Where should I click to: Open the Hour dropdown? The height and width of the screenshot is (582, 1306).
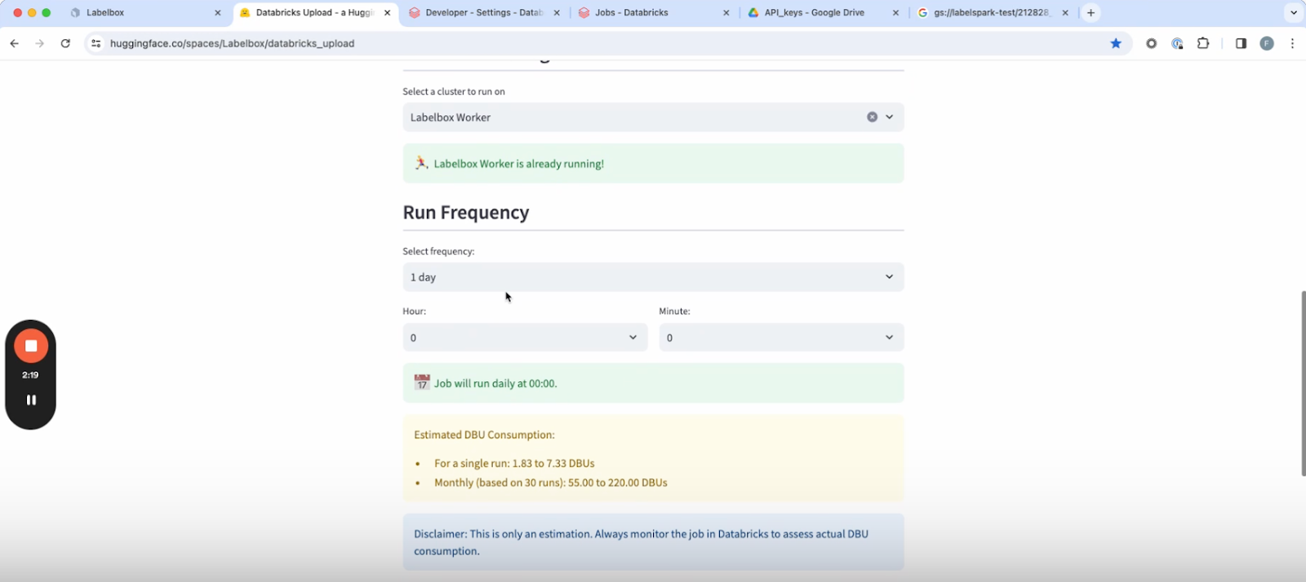tap(525, 337)
